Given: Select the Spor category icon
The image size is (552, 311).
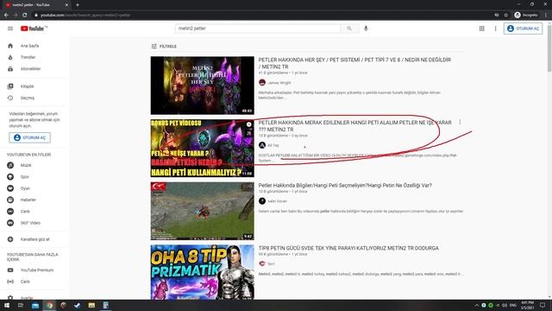Looking at the screenshot, I should point(10,176).
